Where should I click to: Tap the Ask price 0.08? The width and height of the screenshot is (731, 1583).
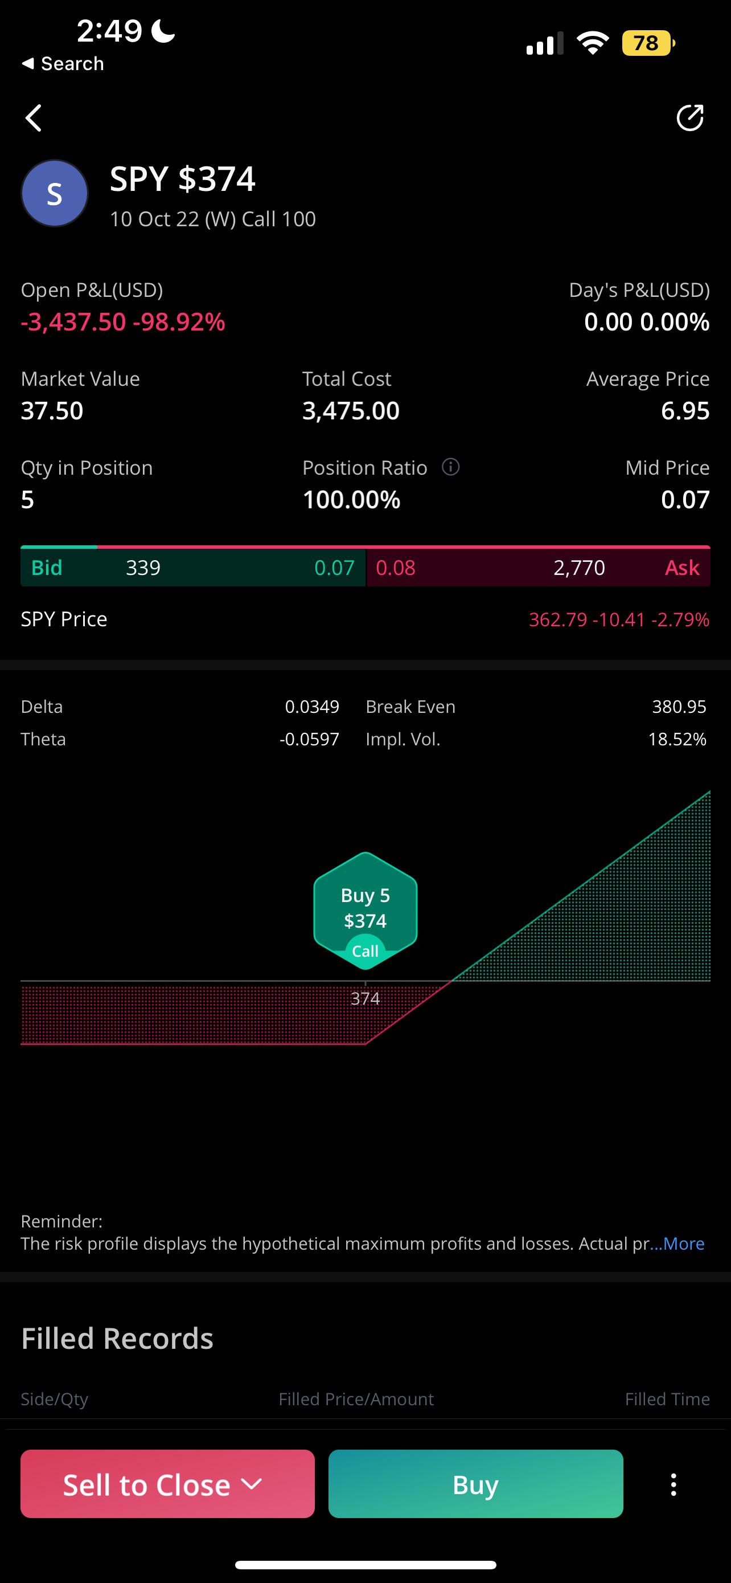tap(396, 567)
